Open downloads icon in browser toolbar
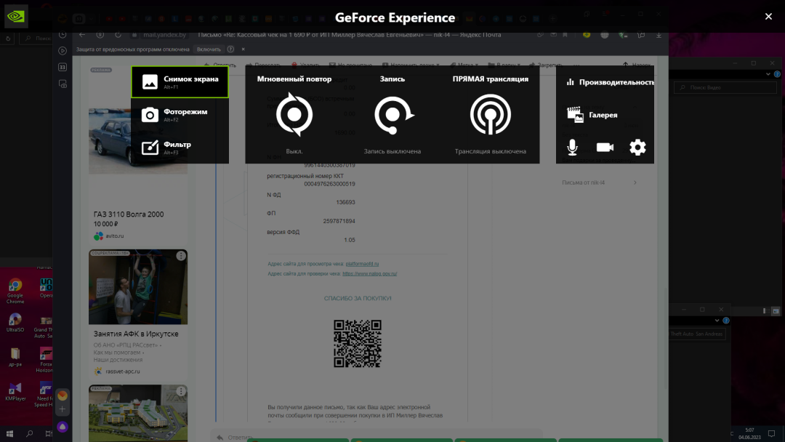785x442 pixels. tap(659, 35)
